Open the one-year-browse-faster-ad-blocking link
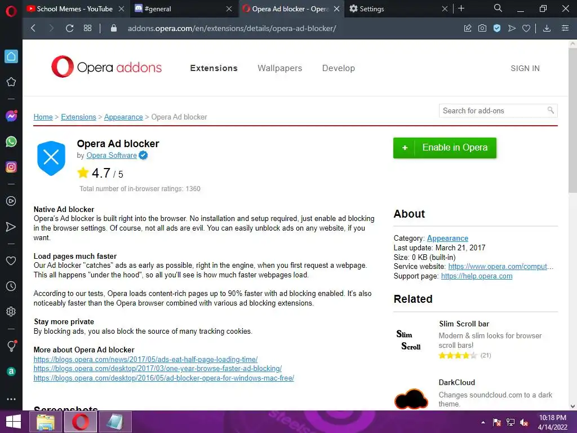 click(158, 369)
